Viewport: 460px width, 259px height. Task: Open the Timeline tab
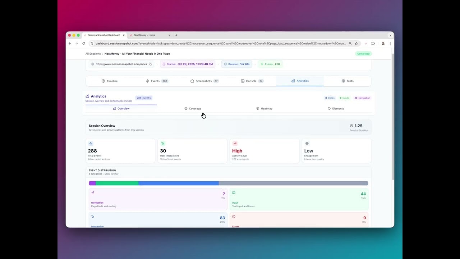[110, 81]
